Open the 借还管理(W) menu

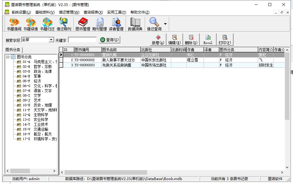69,12
